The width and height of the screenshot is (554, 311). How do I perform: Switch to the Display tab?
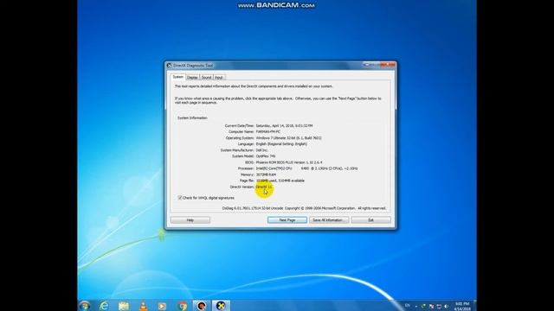point(192,78)
